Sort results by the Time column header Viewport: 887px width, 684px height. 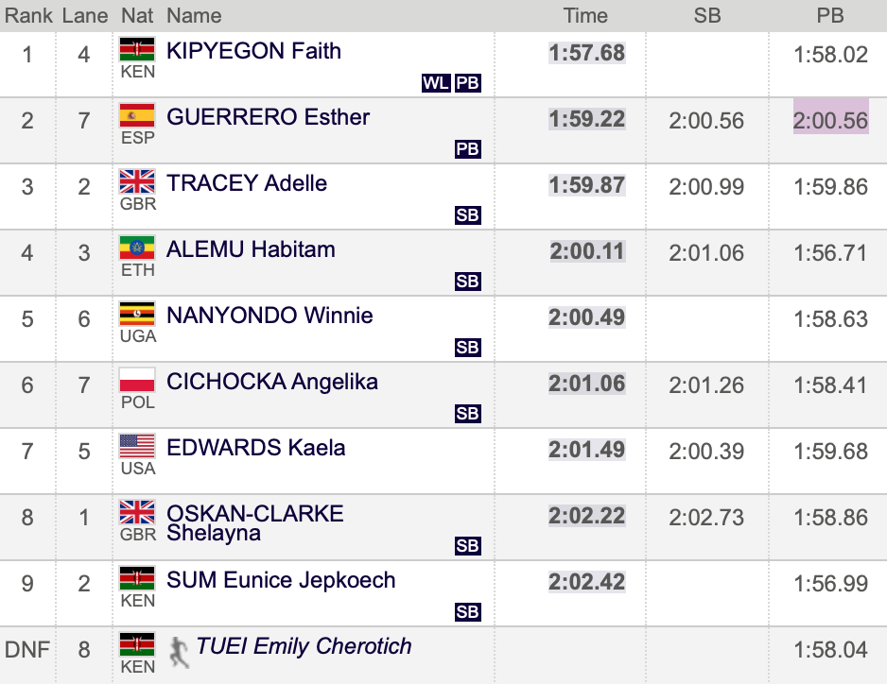[x=585, y=15]
